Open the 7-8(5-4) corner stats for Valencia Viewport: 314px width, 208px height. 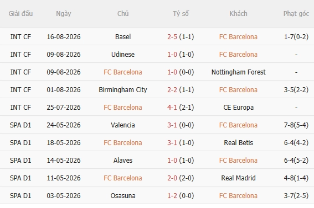296,125
